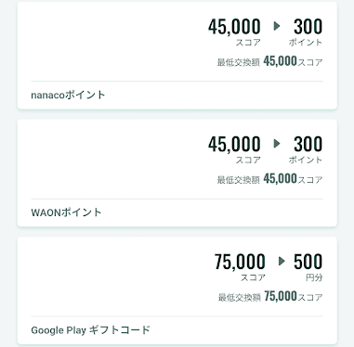Screen dimensions: 354x347
Task: Click the 45,000 スコア amount in nanaco card
Action: tap(234, 32)
